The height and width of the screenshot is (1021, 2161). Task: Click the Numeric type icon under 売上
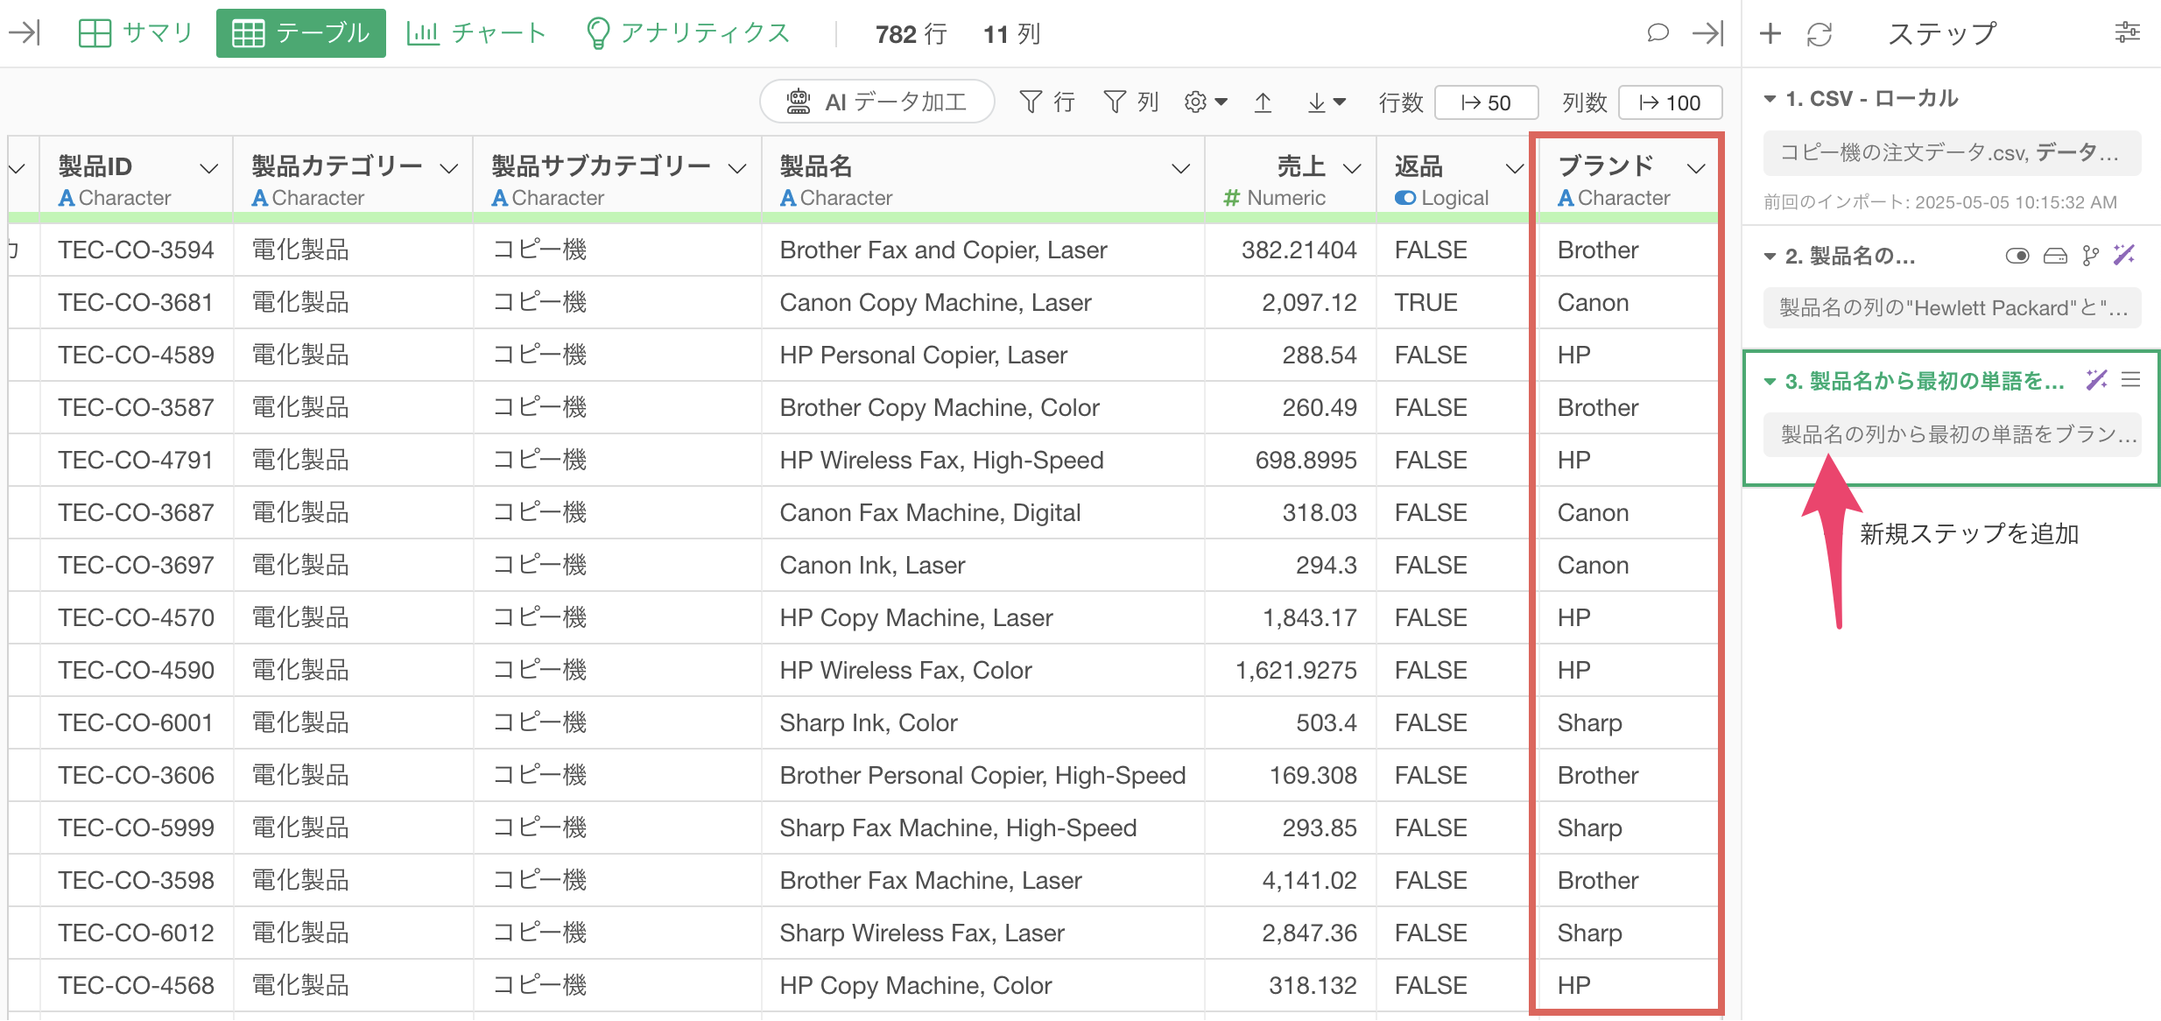pos(1232,199)
